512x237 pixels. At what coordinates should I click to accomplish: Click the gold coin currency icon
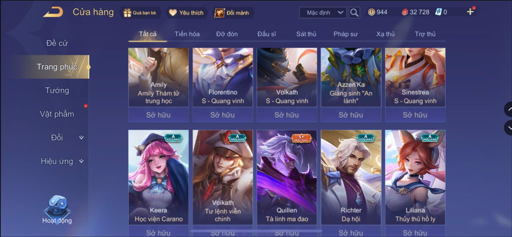coord(371,12)
